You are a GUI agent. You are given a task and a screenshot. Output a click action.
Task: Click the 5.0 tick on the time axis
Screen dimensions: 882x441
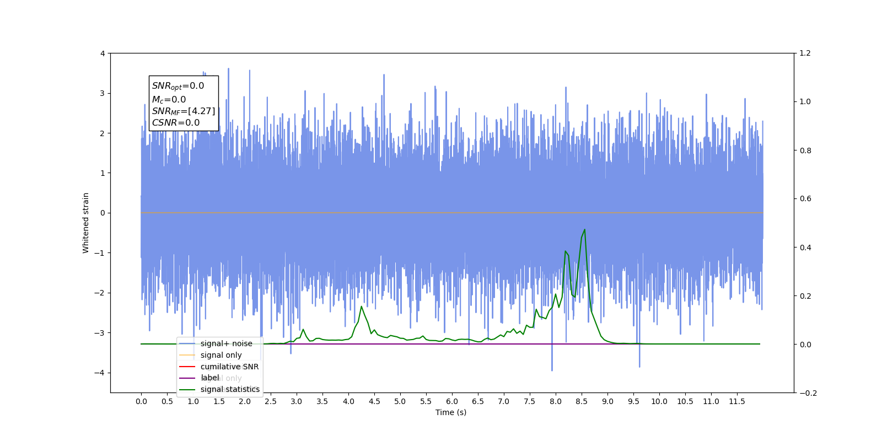[x=400, y=401]
